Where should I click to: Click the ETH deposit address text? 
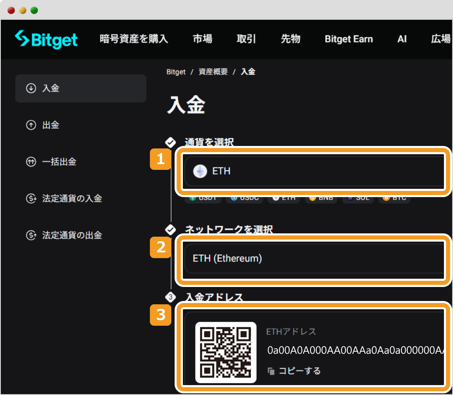click(x=356, y=350)
